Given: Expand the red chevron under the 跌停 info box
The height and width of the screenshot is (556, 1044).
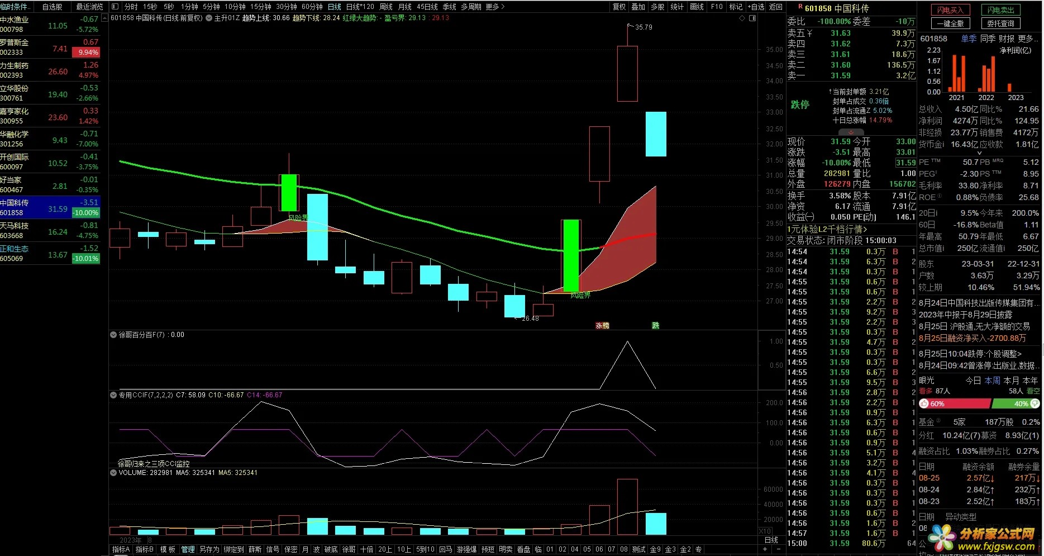Looking at the screenshot, I should click(x=851, y=132).
